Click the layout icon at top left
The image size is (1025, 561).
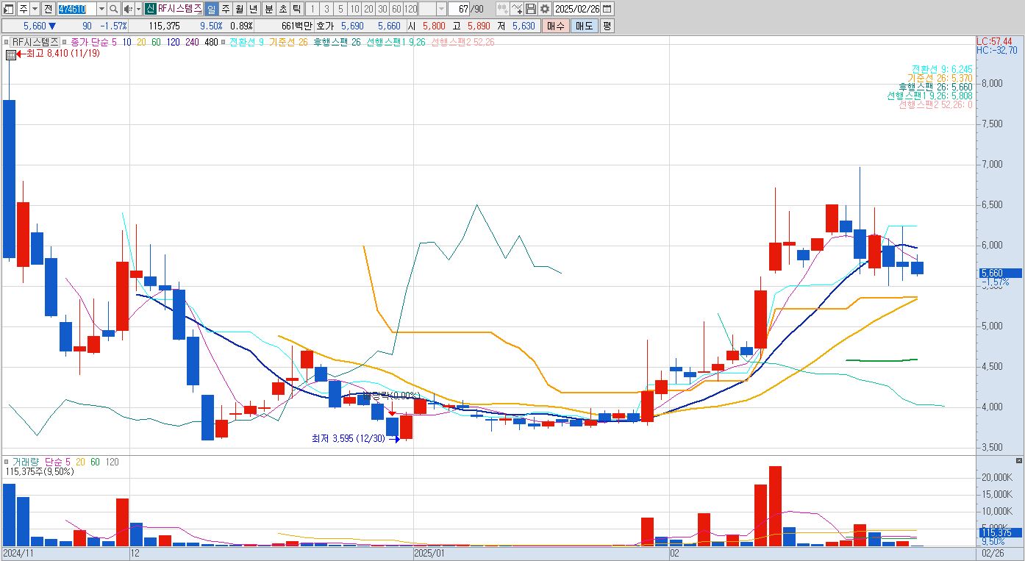point(9,9)
